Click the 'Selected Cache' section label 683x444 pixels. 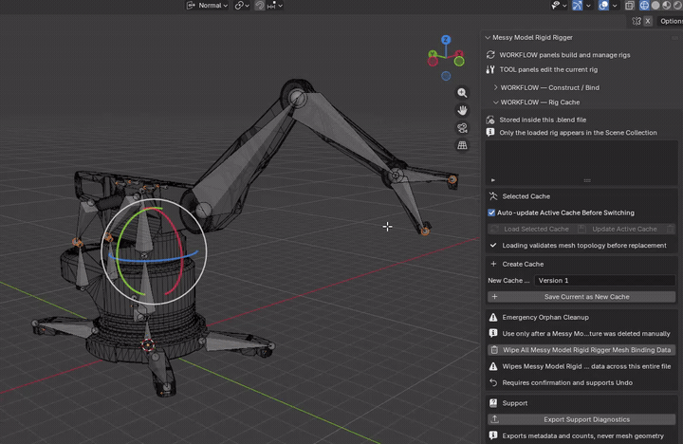pos(526,196)
